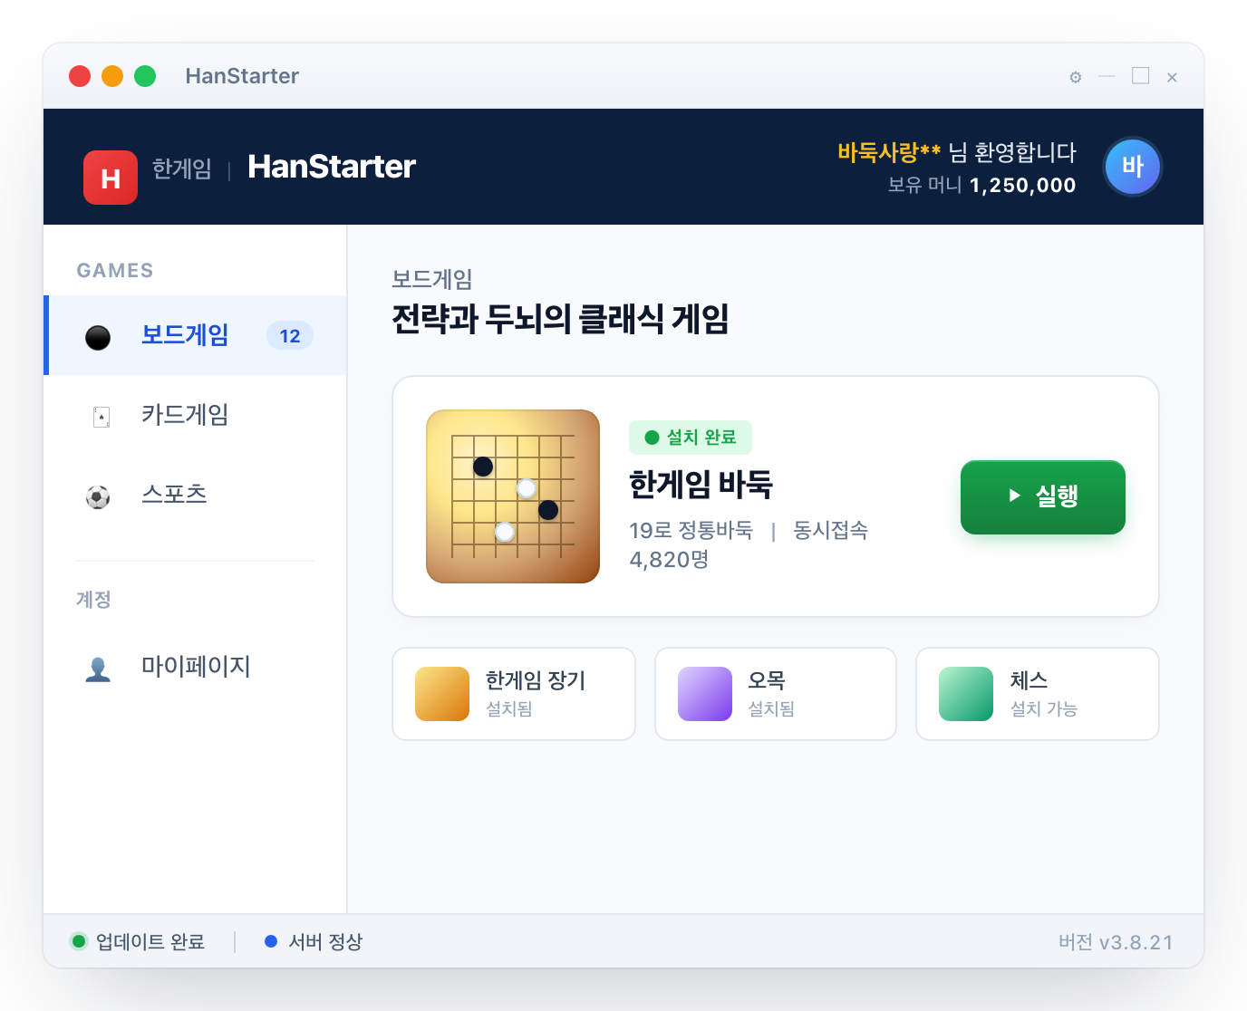Click the HanStarter header title
1247x1011 pixels.
click(x=332, y=167)
